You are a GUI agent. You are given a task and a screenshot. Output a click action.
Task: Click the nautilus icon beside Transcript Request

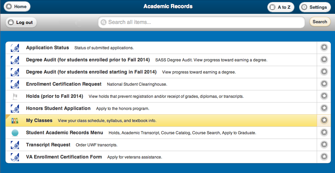15,145
